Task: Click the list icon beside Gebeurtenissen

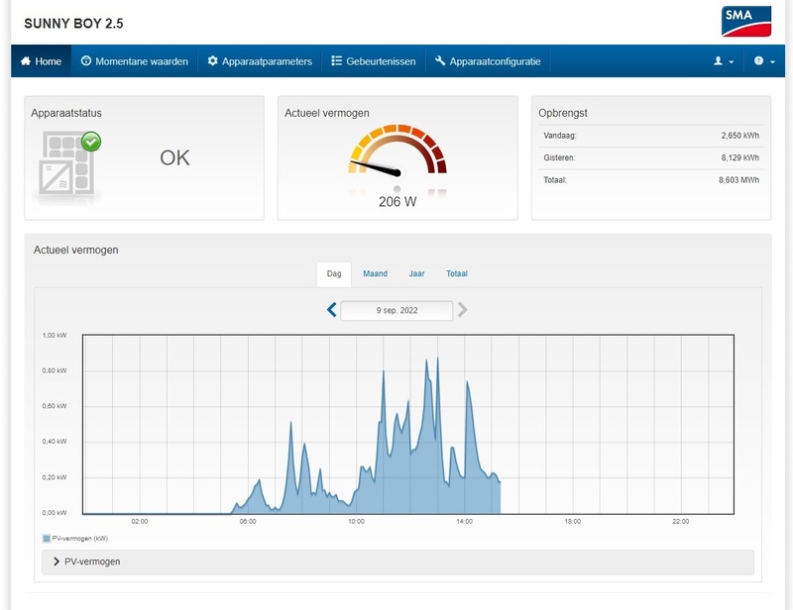Action: click(336, 60)
